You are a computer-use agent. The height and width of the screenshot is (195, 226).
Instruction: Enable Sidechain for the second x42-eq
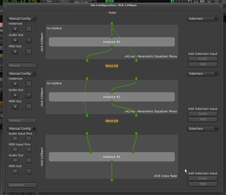pos(203,74)
